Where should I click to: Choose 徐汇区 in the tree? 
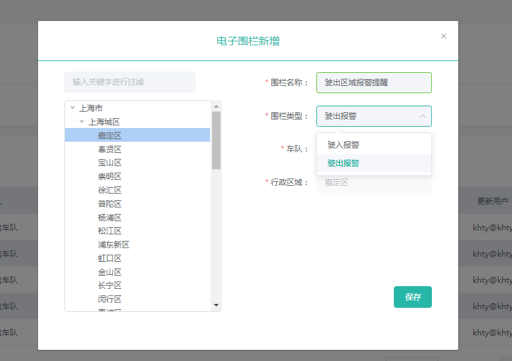tap(110, 190)
